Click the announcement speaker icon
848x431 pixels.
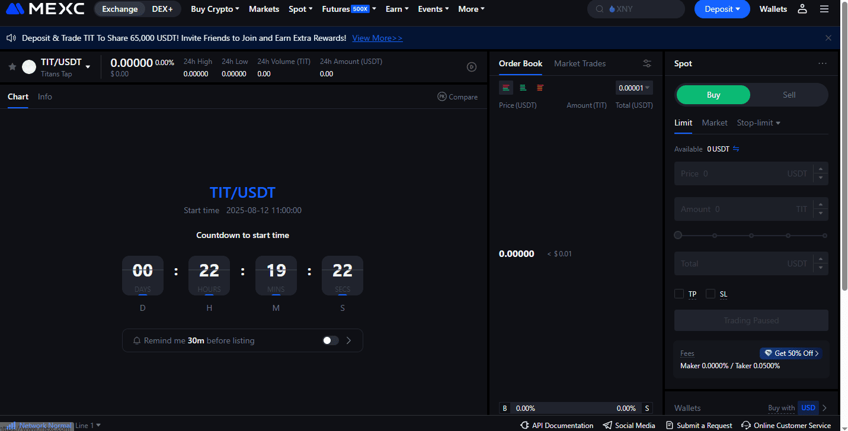[x=11, y=38]
